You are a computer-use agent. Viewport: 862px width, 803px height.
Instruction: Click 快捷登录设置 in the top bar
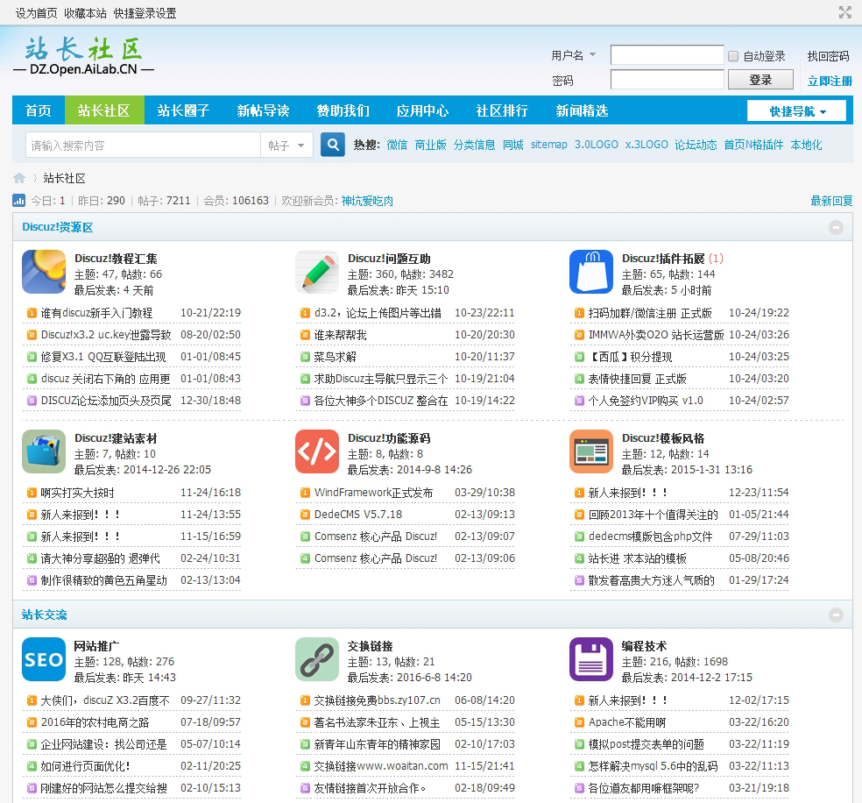pyautogui.click(x=145, y=13)
